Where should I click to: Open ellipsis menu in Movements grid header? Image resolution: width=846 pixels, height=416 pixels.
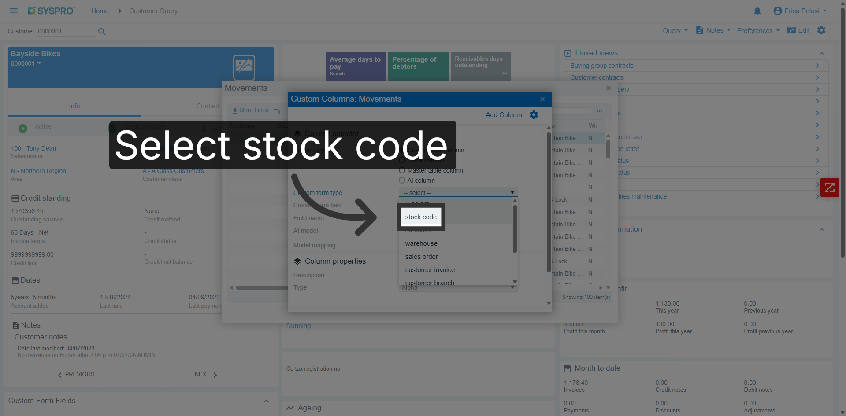(x=599, y=111)
